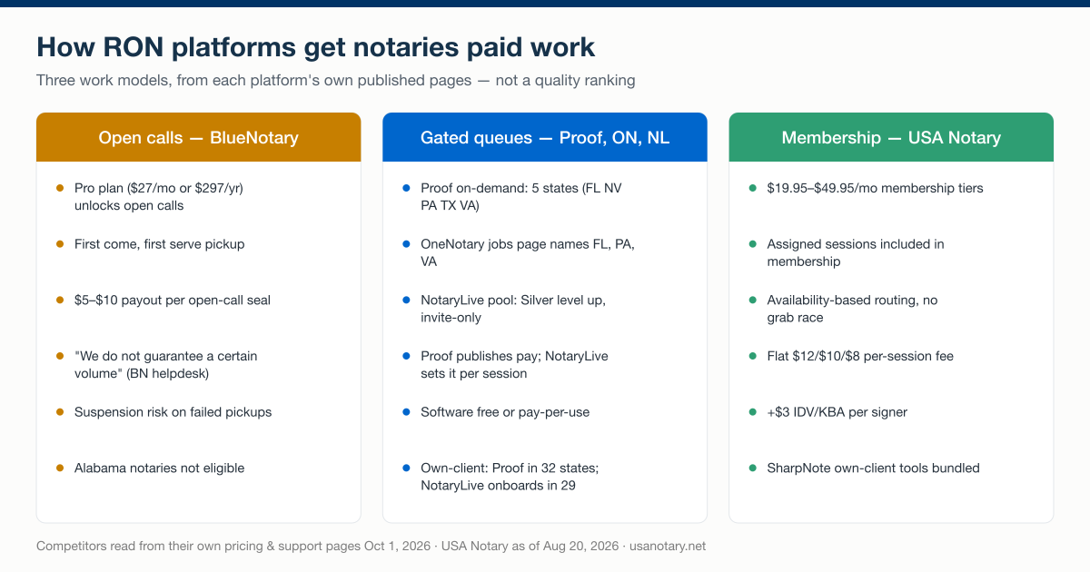Click 'Alabama notaries not eligible'

[x=160, y=468]
